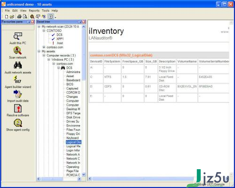Select the Baseboard tree item

click(x=73, y=80)
